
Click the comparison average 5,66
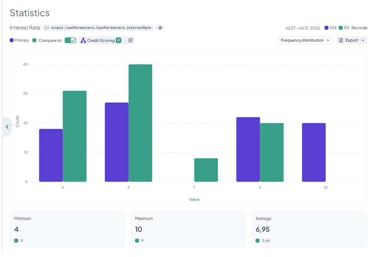pos(266,241)
